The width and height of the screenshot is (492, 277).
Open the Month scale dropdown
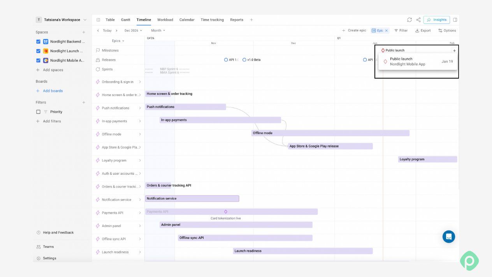(x=158, y=31)
